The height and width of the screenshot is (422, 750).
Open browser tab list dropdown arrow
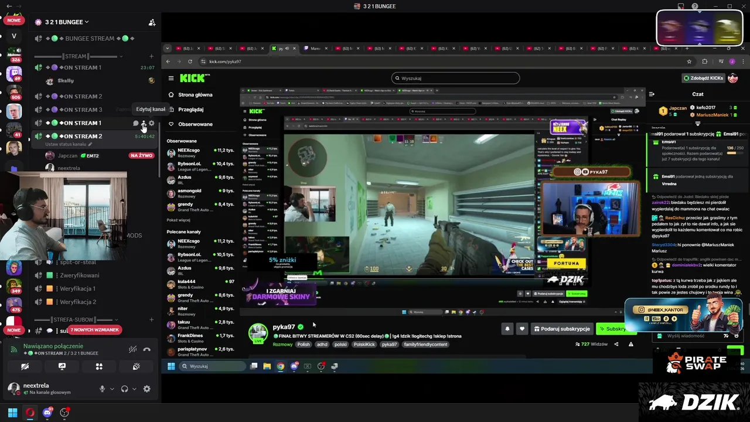pos(168,49)
